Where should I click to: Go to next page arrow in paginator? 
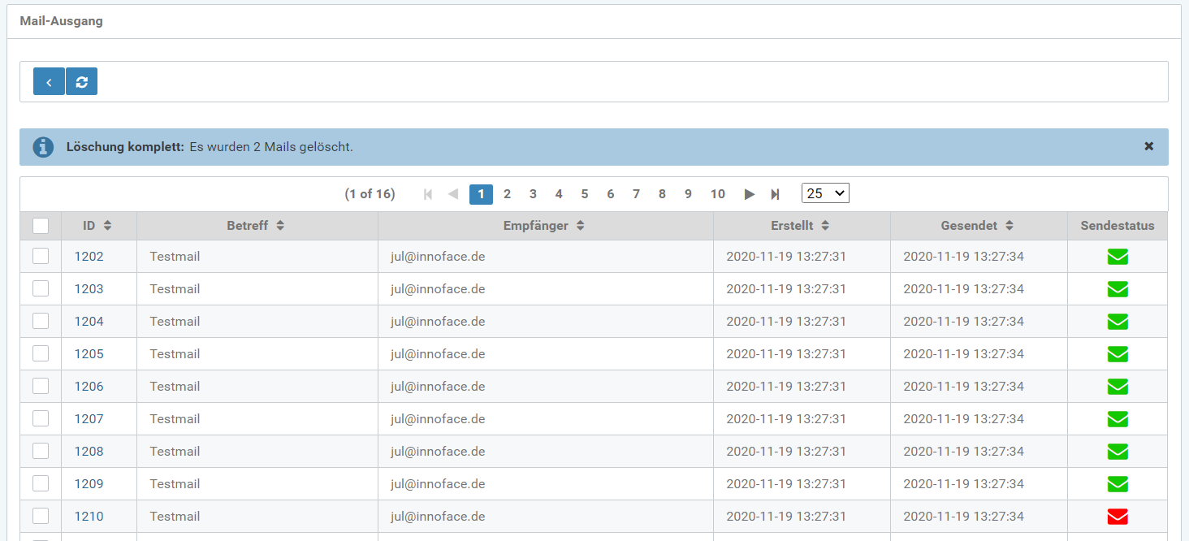coord(749,194)
